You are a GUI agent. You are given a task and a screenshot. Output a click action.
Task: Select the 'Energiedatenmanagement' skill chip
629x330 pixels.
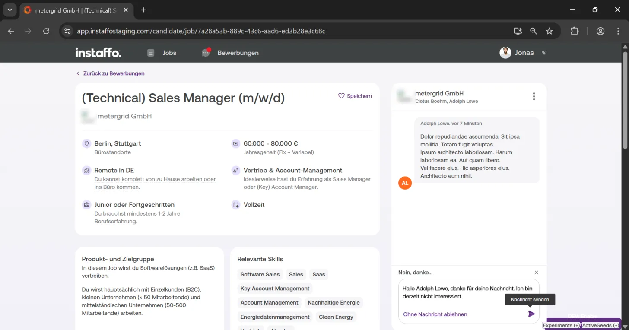[275, 317]
